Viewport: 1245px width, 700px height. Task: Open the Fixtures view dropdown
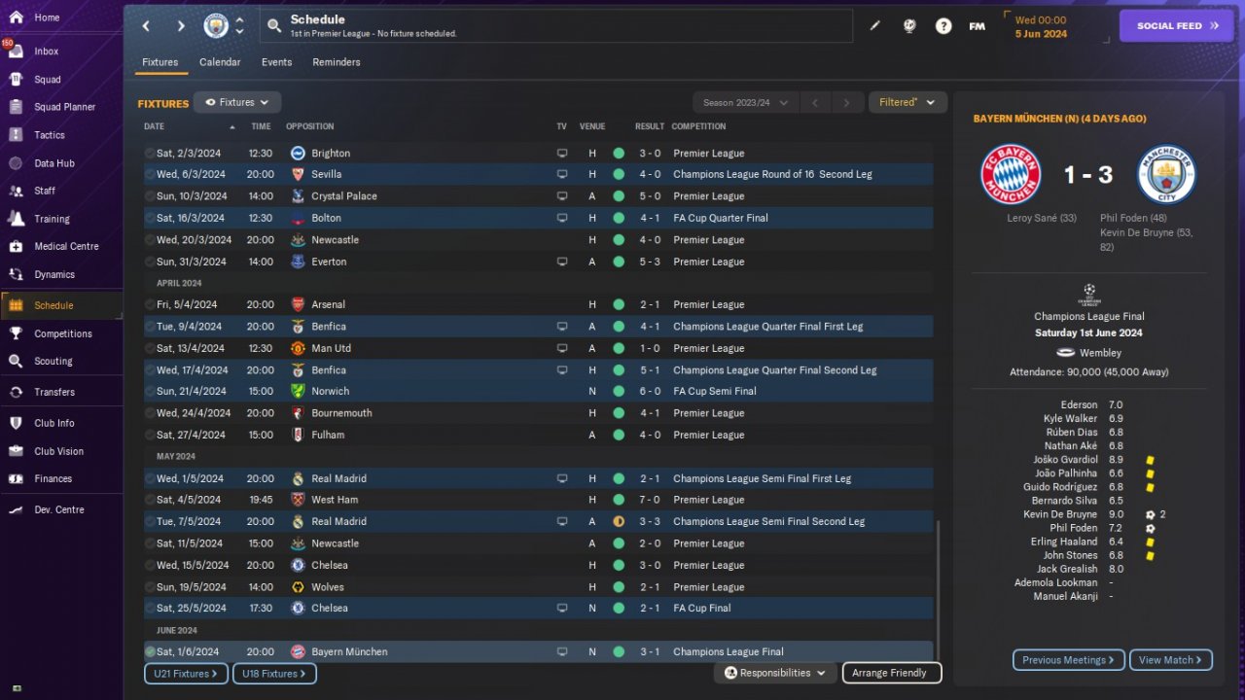(237, 102)
